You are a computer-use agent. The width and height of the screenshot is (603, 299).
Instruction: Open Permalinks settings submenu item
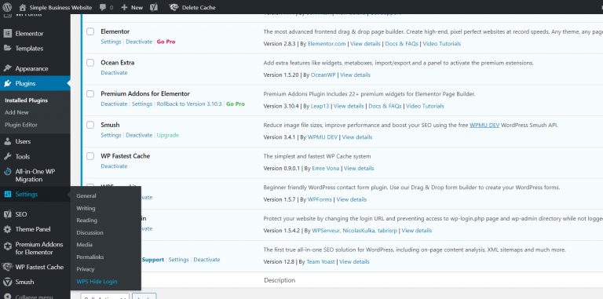[90, 257]
